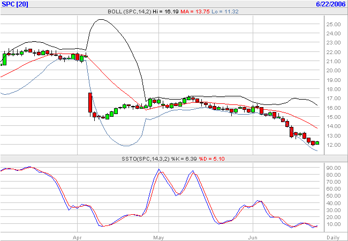Screen dimensions: 348x241
Task: Click the large red gap-down candle in April
Action: click(x=90, y=103)
